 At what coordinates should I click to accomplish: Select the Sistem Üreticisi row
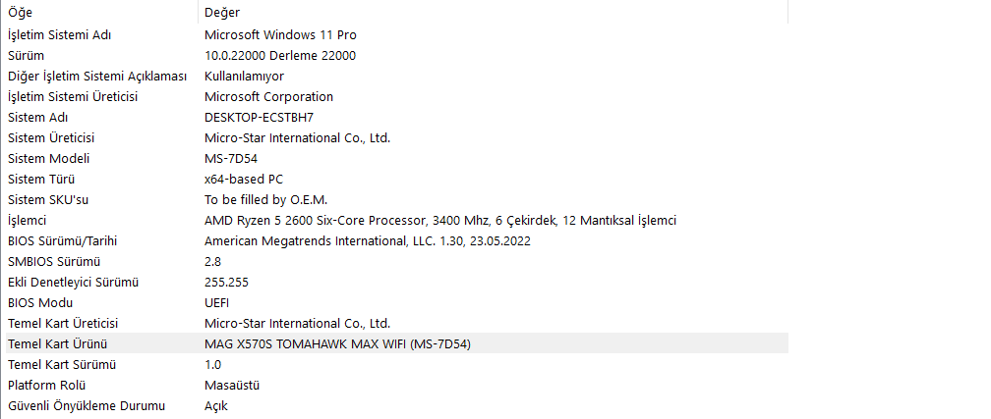(397, 137)
